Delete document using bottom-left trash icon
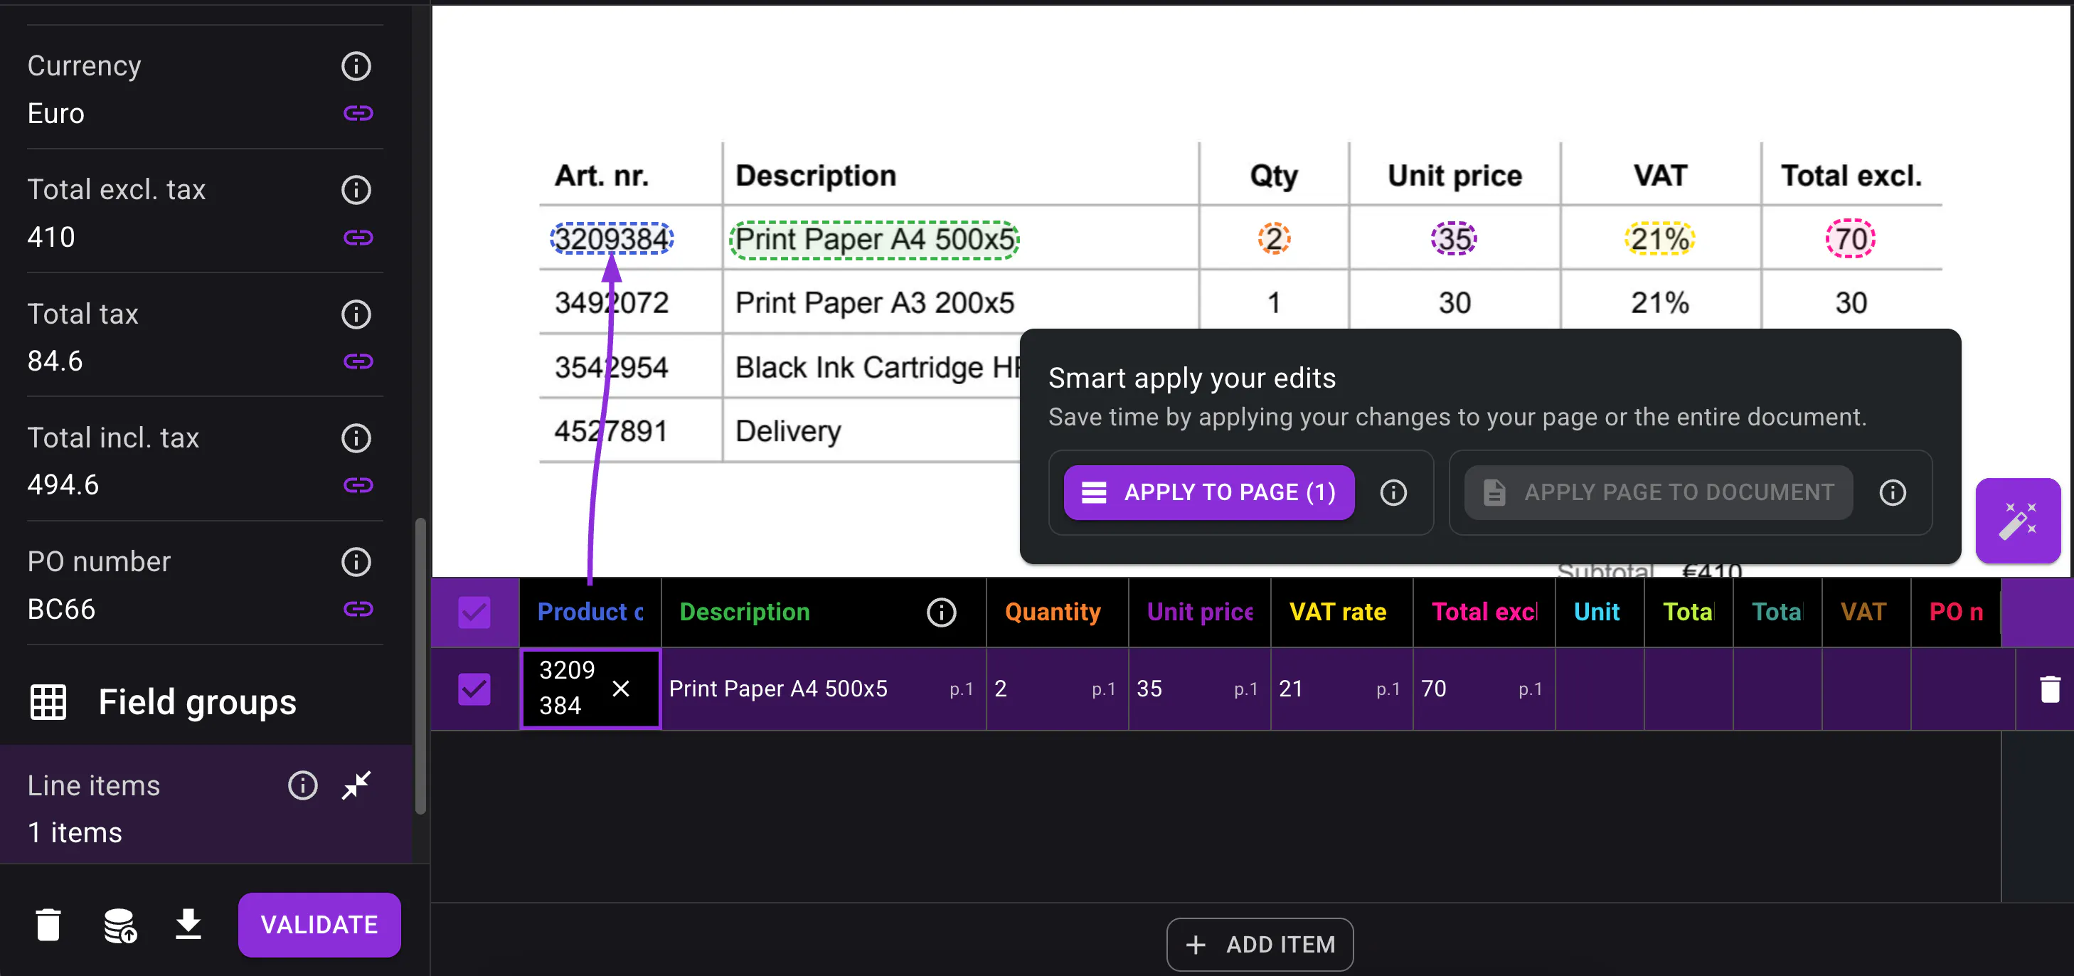The image size is (2074, 976). click(48, 925)
